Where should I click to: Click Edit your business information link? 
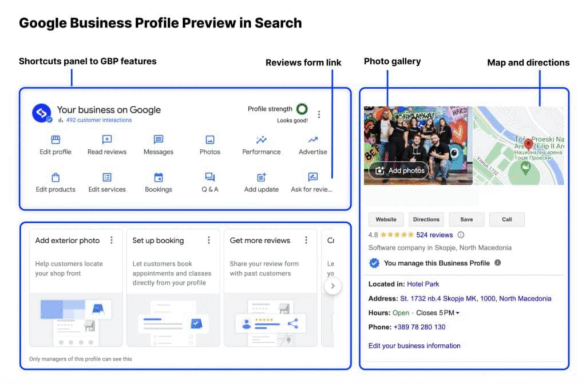(x=414, y=346)
